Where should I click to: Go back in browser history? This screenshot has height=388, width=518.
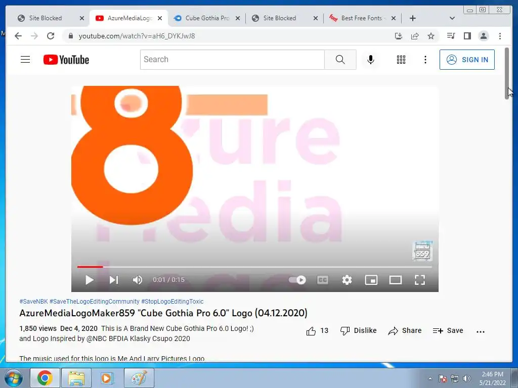[x=18, y=36]
